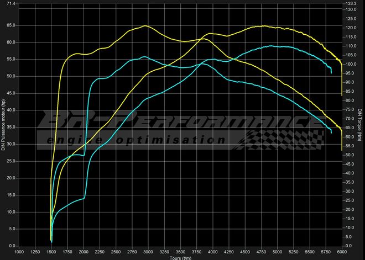The image size is (365, 260).
Task: Click the 35.0 tick on left axis
Action: pos(11,127)
